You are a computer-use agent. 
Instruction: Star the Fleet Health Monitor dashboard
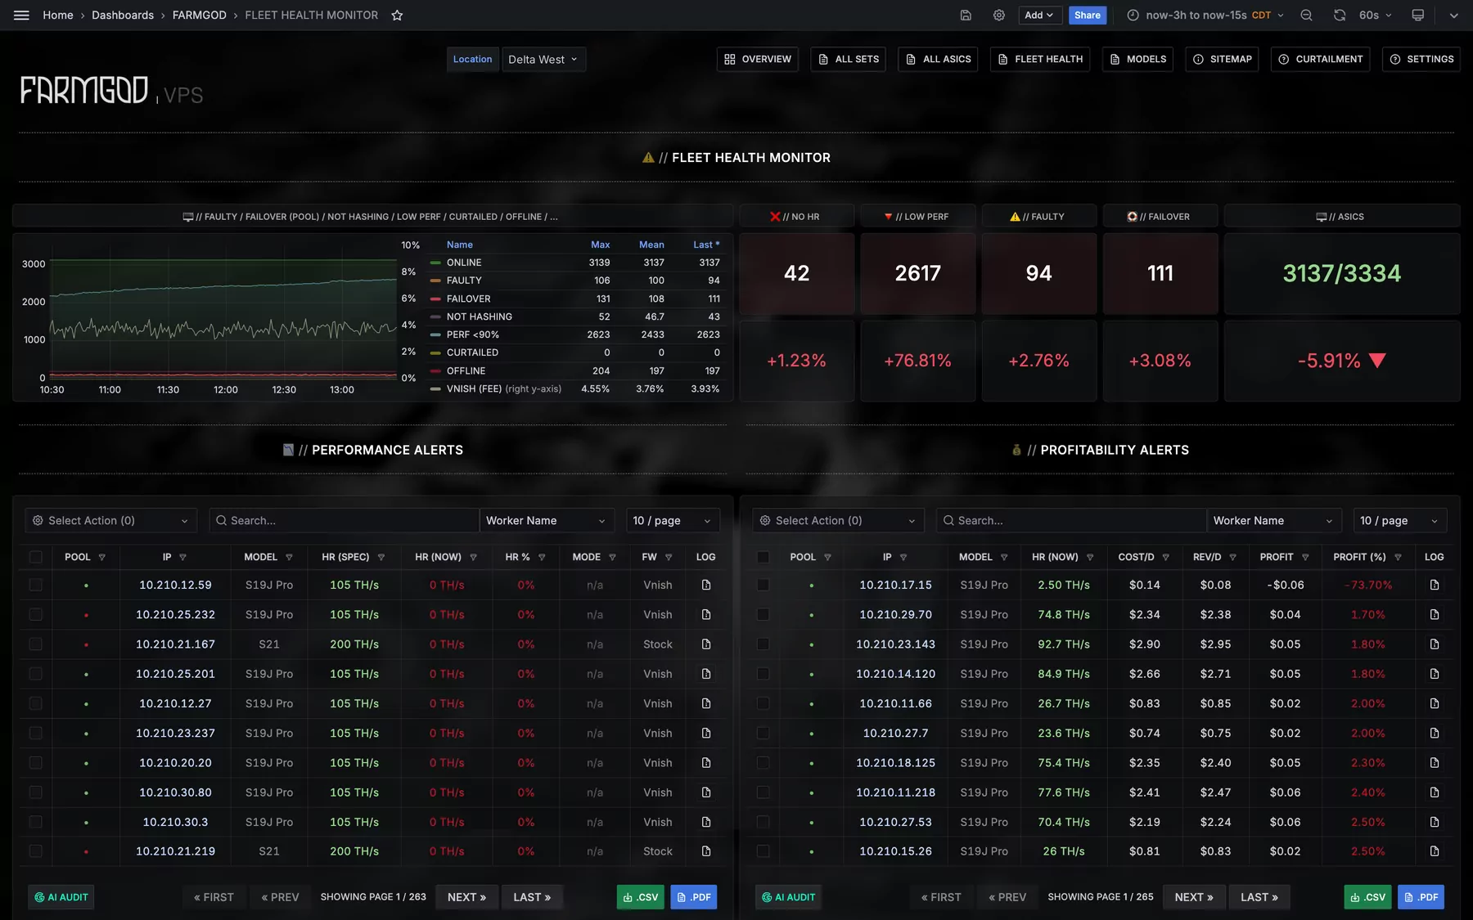click(x=397, y=15)
